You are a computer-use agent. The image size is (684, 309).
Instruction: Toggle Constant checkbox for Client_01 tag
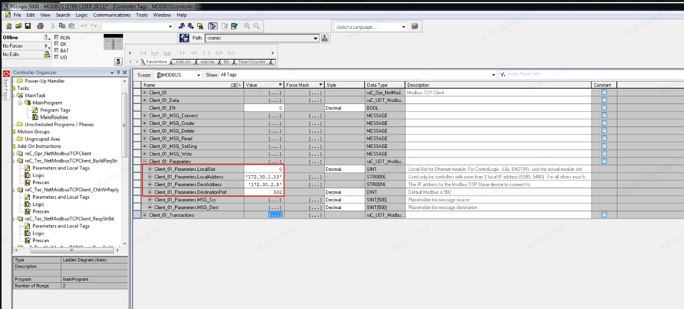pyautogui.click(x=604, y=93)
